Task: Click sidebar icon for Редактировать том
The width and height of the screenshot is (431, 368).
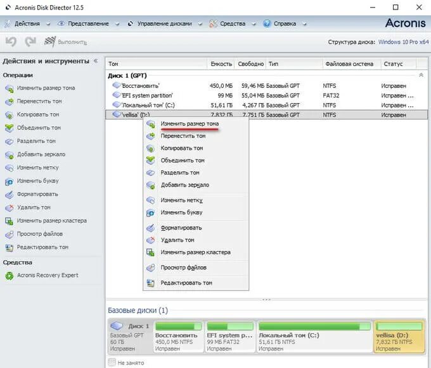Action: tap(10, 248)
